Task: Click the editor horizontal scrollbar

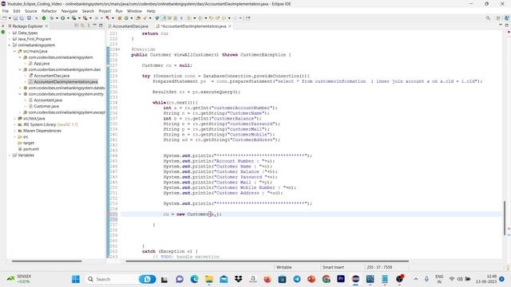Action: tap(267, 261)
